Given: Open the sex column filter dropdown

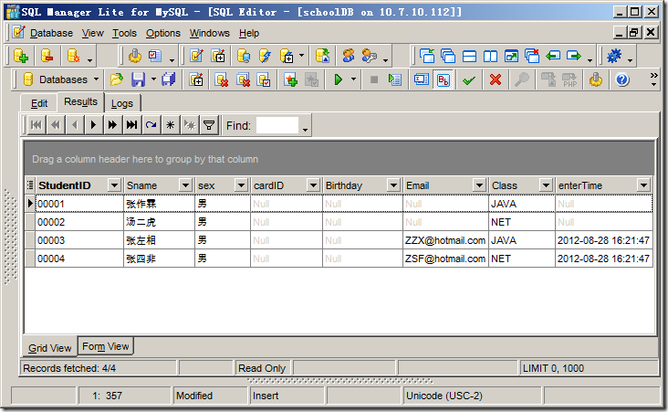Looking at the screenshot, I should [241, 185].
